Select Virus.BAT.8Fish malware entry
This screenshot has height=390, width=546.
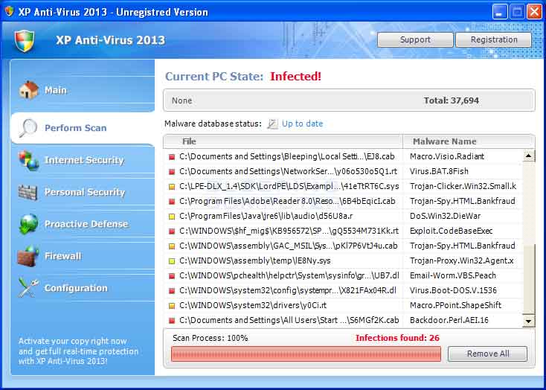(439, 171)
